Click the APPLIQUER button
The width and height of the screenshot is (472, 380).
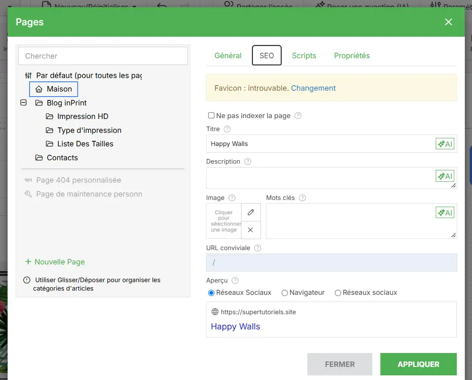[x=418, y=364]
